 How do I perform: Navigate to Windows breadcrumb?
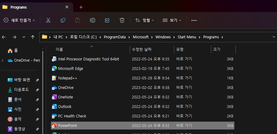click(163, 37)
